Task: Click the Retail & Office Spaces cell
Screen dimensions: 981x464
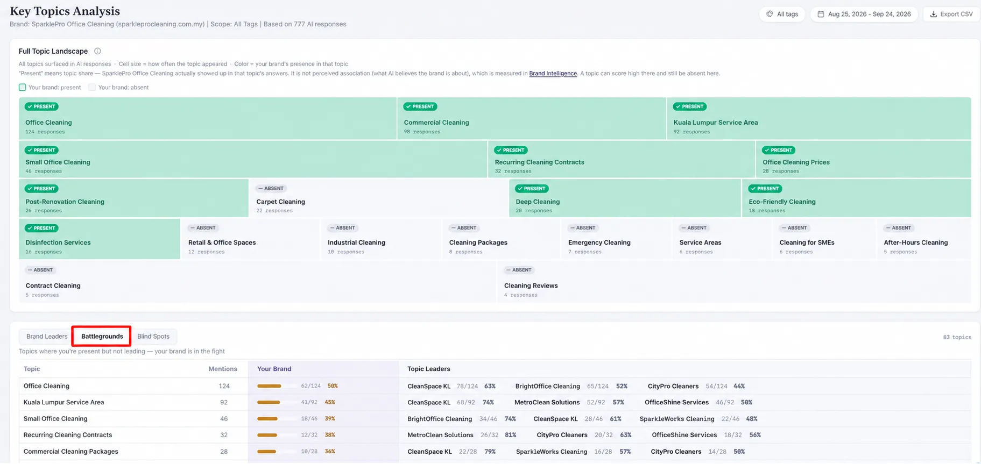Action: point(250,239)
